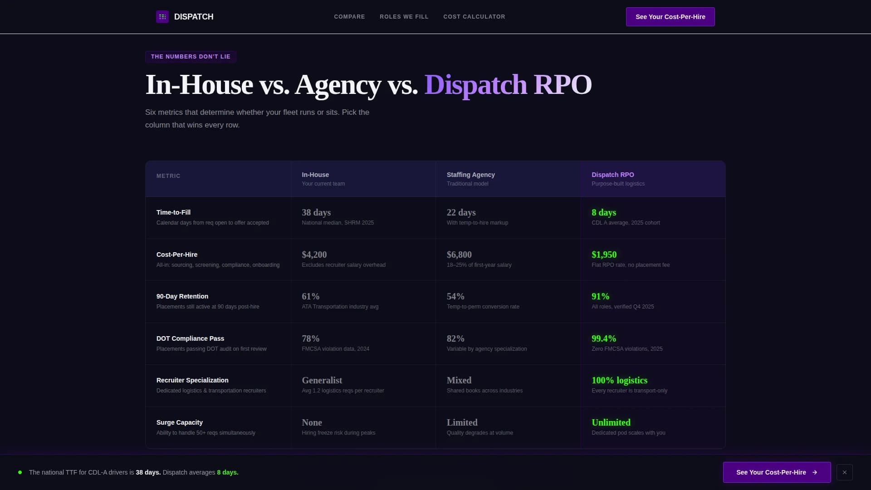The height and width of the screenshot is (490, 871).
Task: Click bold "38 days." in bottom banner
Action: click(x=148, y=472)
